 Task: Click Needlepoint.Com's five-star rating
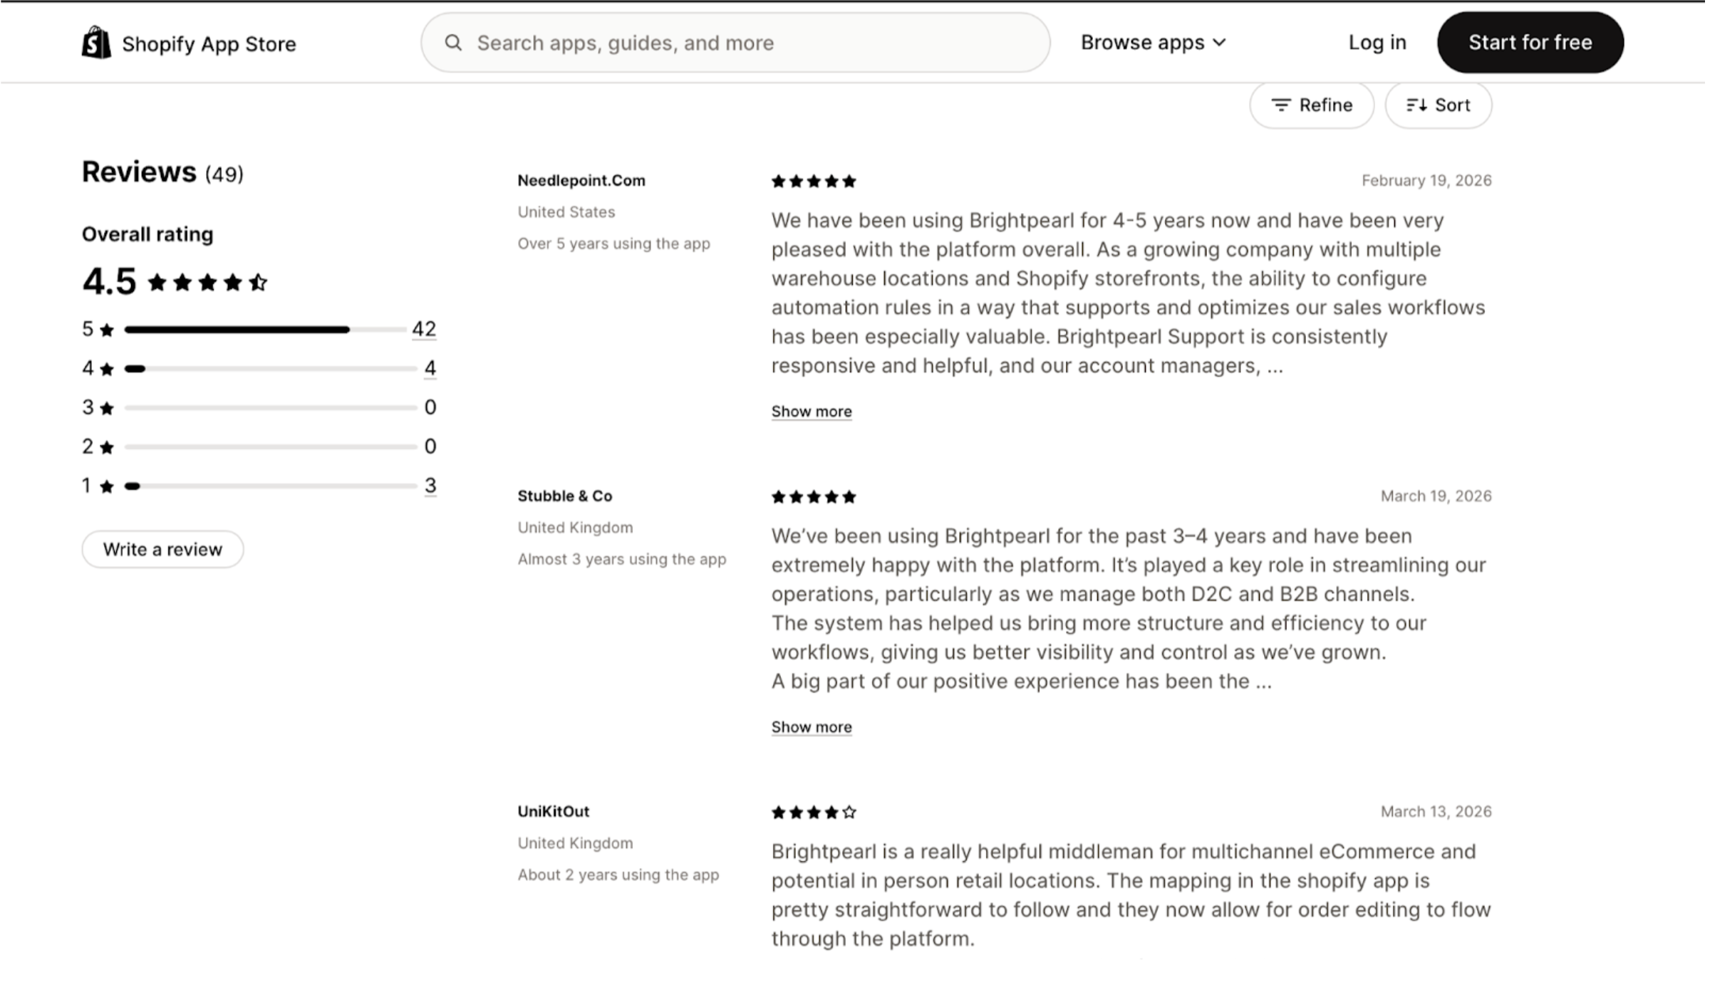coord(813,182)
